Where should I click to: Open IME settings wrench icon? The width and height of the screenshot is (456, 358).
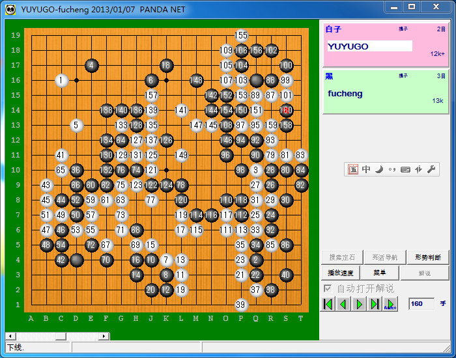point(431,169)
